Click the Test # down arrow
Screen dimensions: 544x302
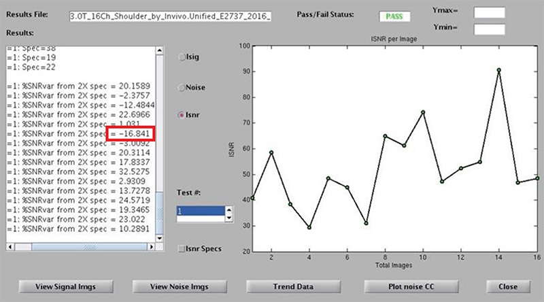click(x=228, y=216)
